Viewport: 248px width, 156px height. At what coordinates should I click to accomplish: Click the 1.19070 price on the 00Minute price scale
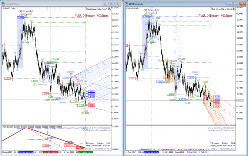coord(115,57)
